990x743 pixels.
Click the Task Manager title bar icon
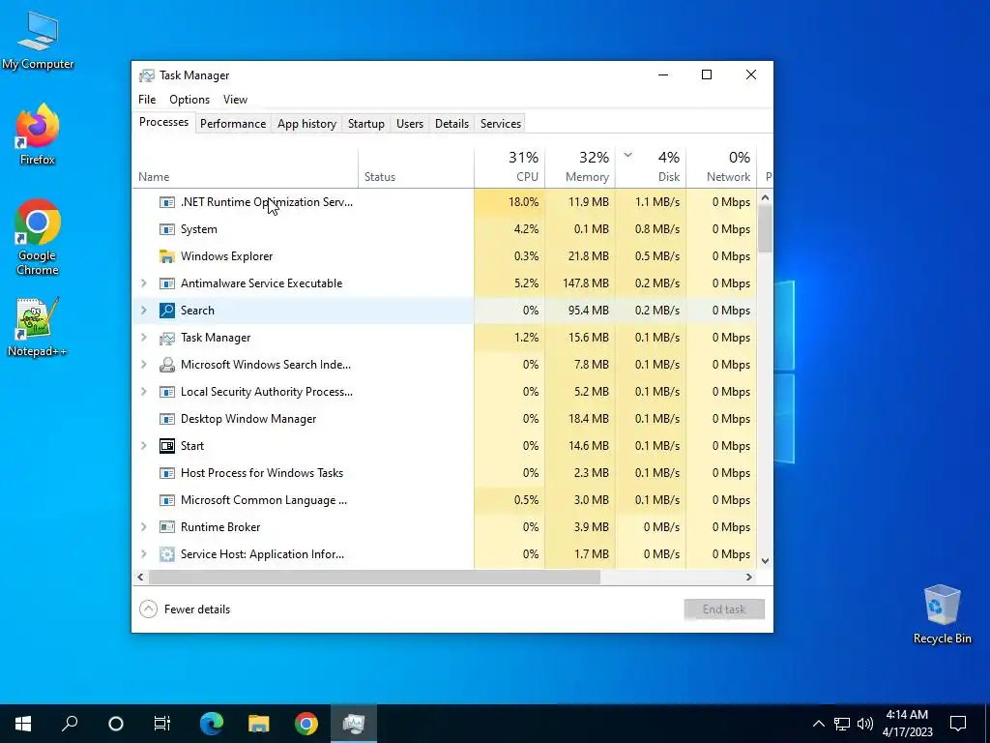point(147,75)
